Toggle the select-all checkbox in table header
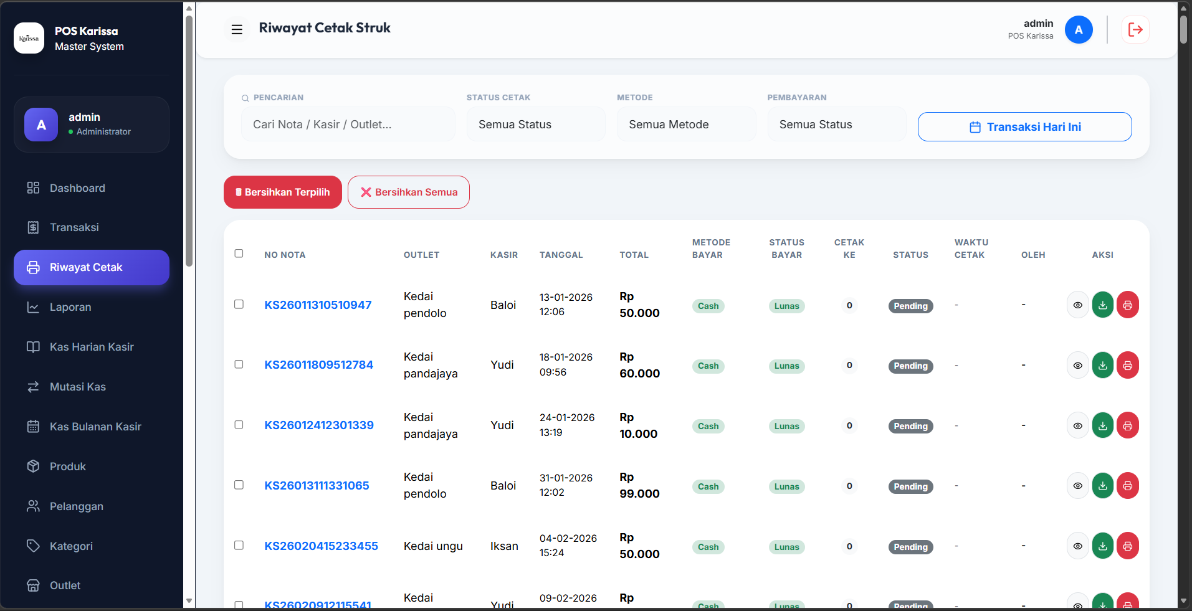Image resolution: width=1192 pixels, height=611 pixels. 239,253
